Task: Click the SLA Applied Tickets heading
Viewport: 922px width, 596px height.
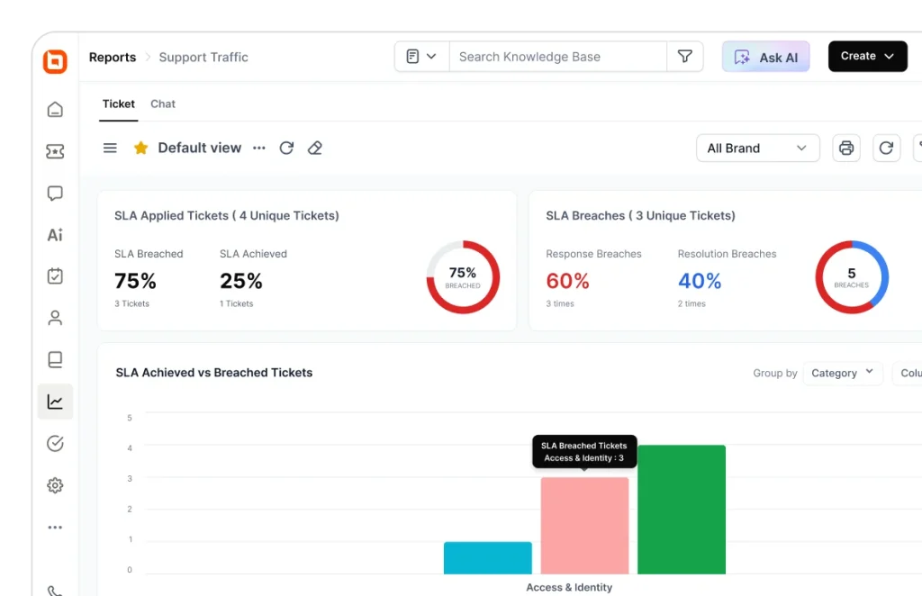Action: 226,216
